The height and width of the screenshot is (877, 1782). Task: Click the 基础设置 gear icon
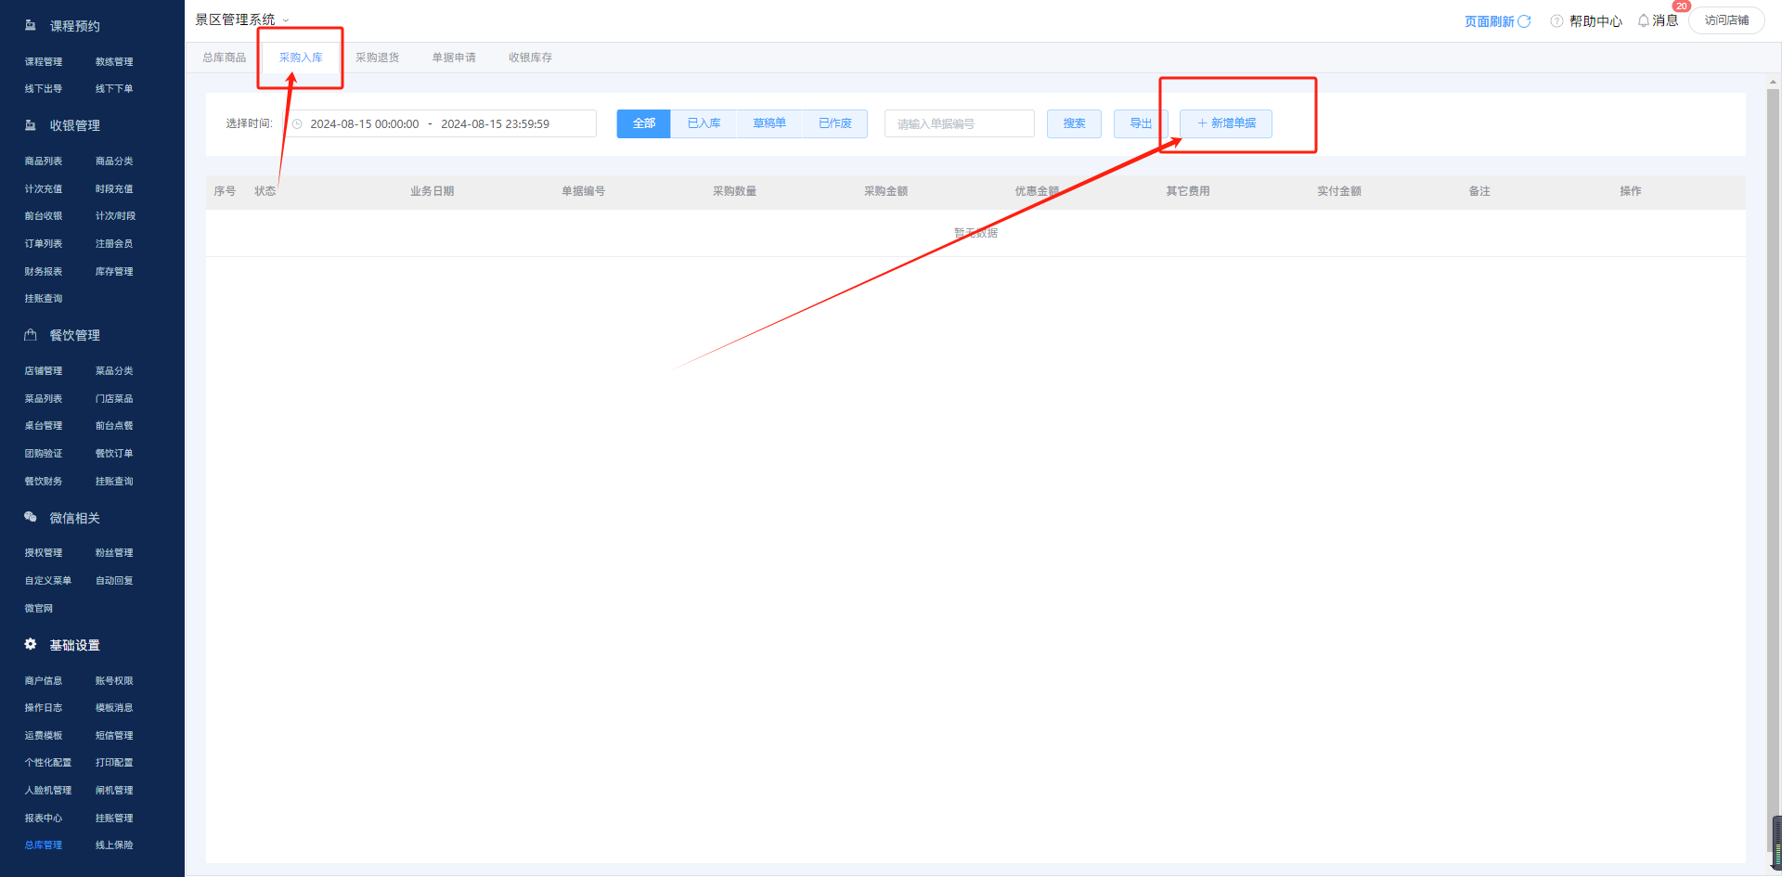[x=31, y=644]
